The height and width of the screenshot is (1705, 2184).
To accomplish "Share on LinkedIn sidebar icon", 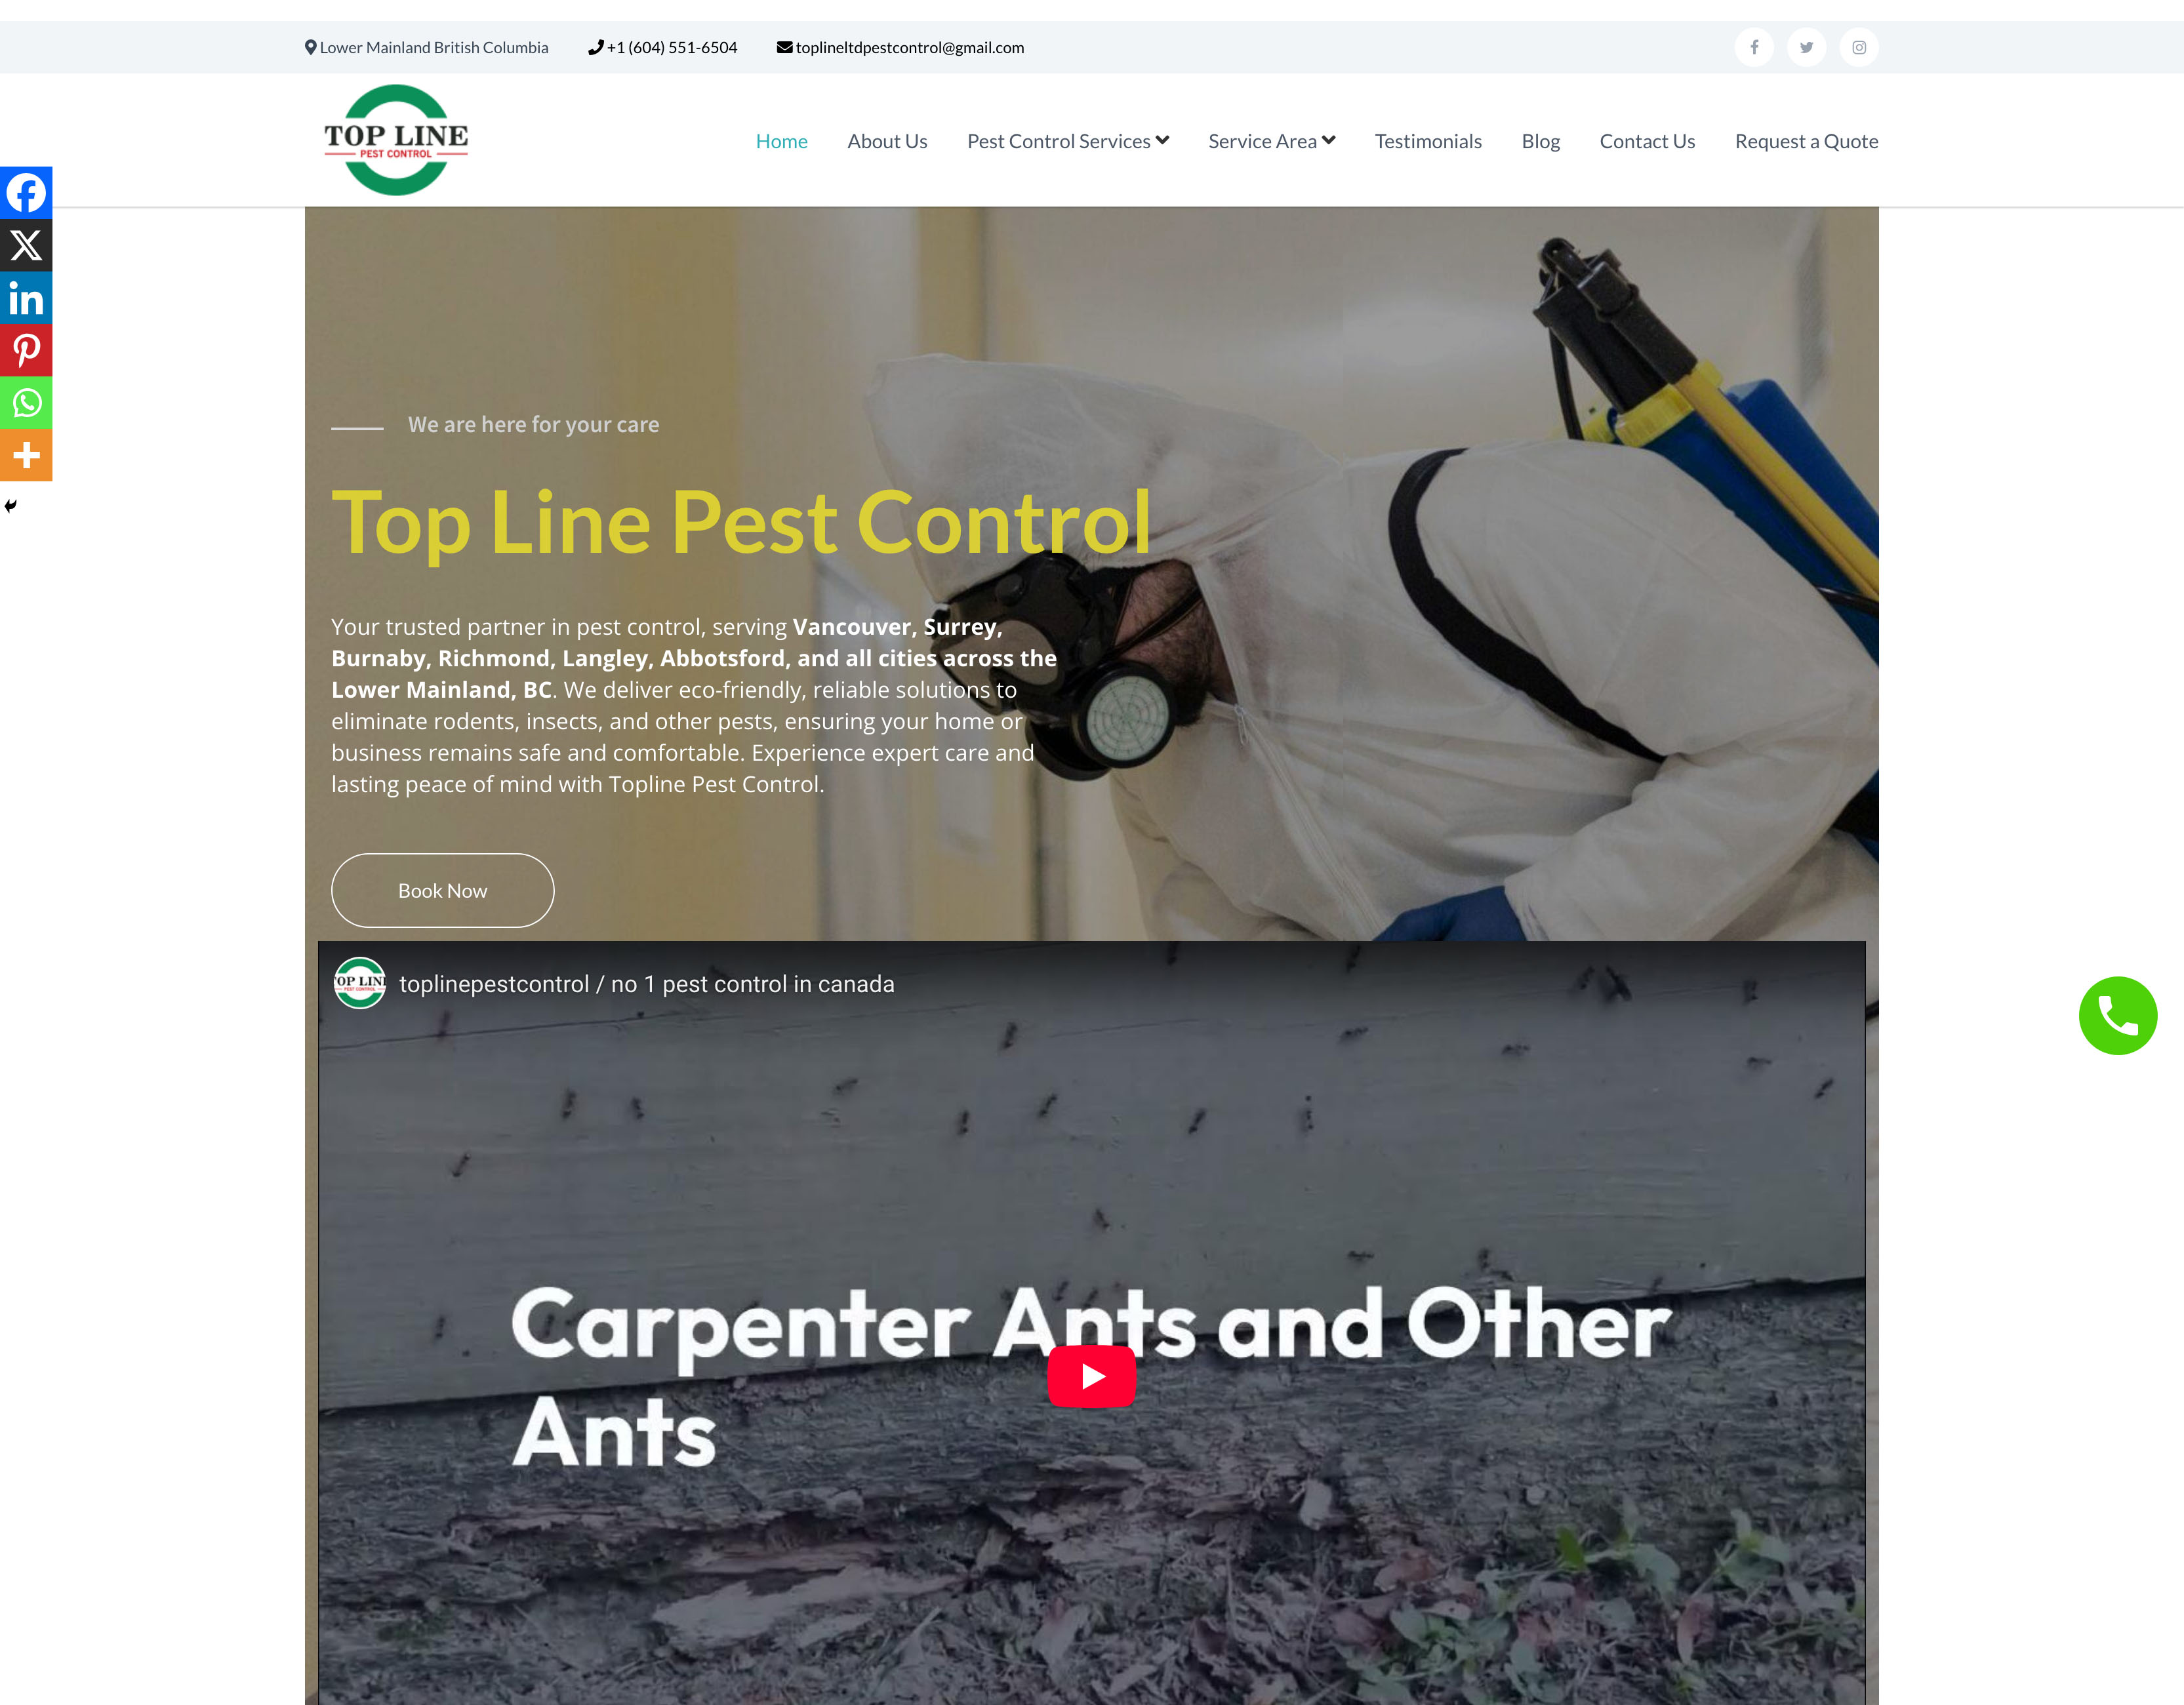I will [26, 298].
